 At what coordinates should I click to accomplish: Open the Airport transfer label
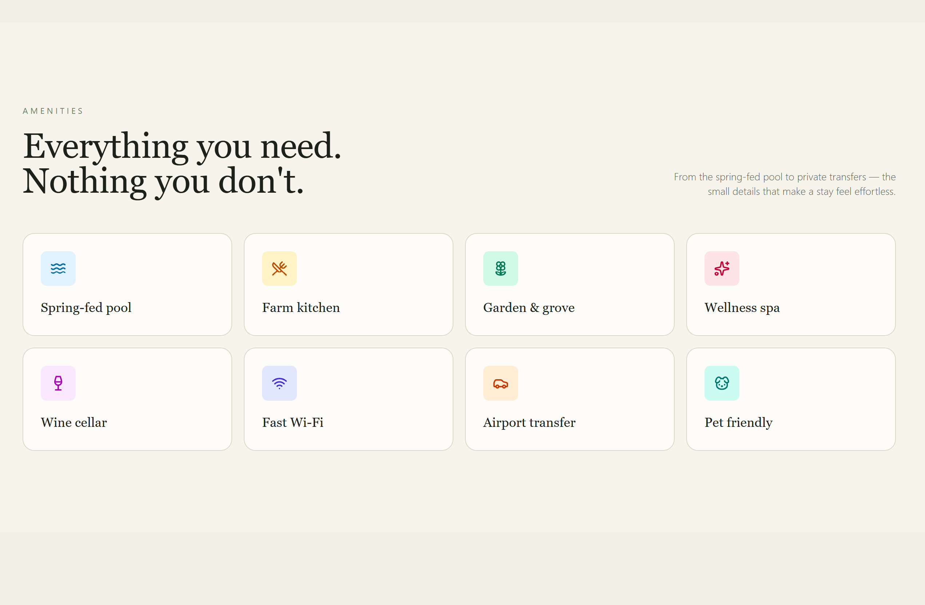(529, 422)
